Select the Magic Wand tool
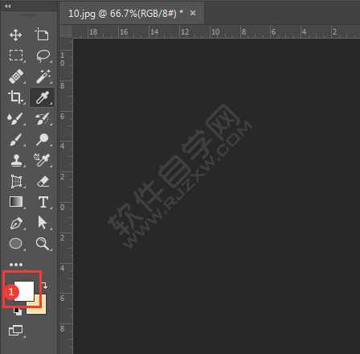This screenshot has width=360, height=354. (43, 76)
